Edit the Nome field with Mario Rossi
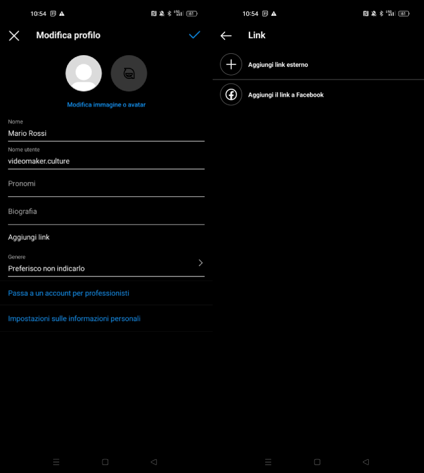This screenshot has height=473, width=424. coord(106,133)
